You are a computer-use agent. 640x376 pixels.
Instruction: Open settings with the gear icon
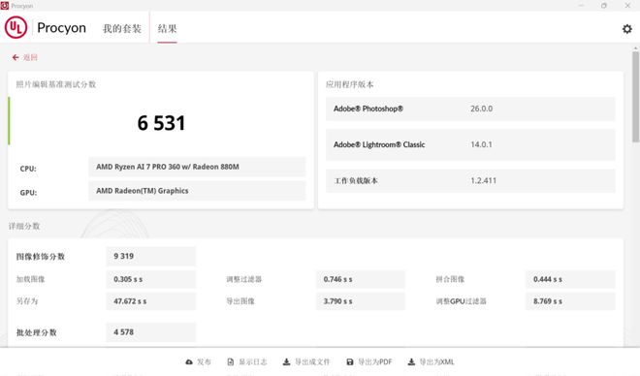click(x=627, y=29)
